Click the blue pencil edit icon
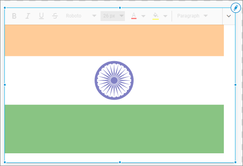243x166 pixels. [x=235, y=8]
